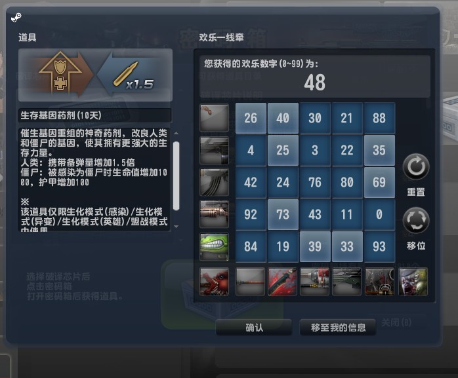Select the zombie face item thumbnail
Screen dimensions: 458x378
pyautogui.click(x=413, y=282)
